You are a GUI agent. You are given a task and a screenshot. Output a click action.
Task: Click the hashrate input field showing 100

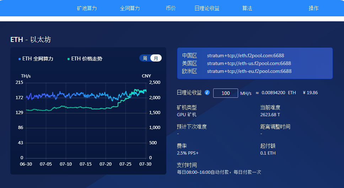pos(226,93)
